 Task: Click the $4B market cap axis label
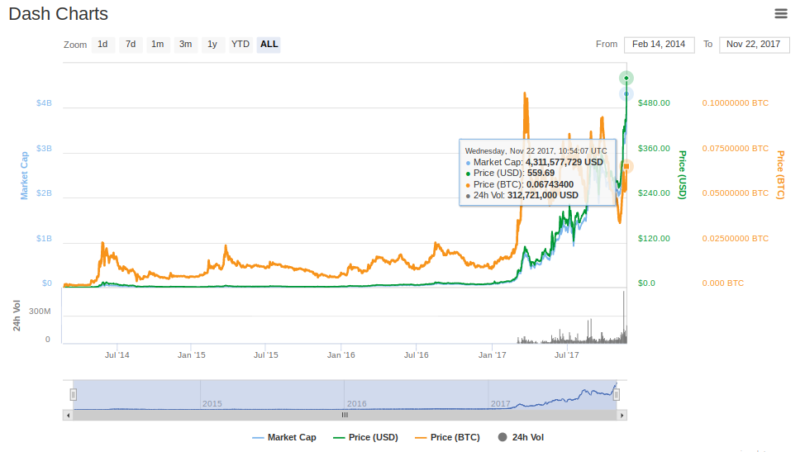click(44, 103)
